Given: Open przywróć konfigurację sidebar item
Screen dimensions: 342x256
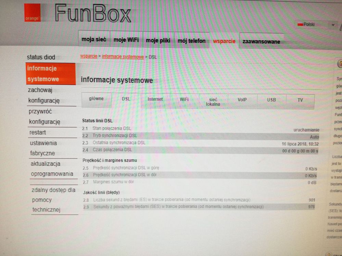Looking at the screenshot, I should coord(44,117).
